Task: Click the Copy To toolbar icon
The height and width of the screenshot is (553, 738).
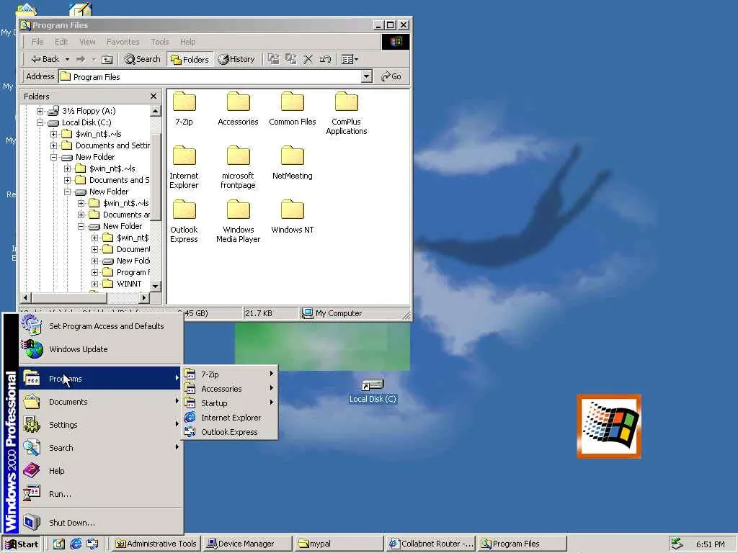Action: point(291,59)
